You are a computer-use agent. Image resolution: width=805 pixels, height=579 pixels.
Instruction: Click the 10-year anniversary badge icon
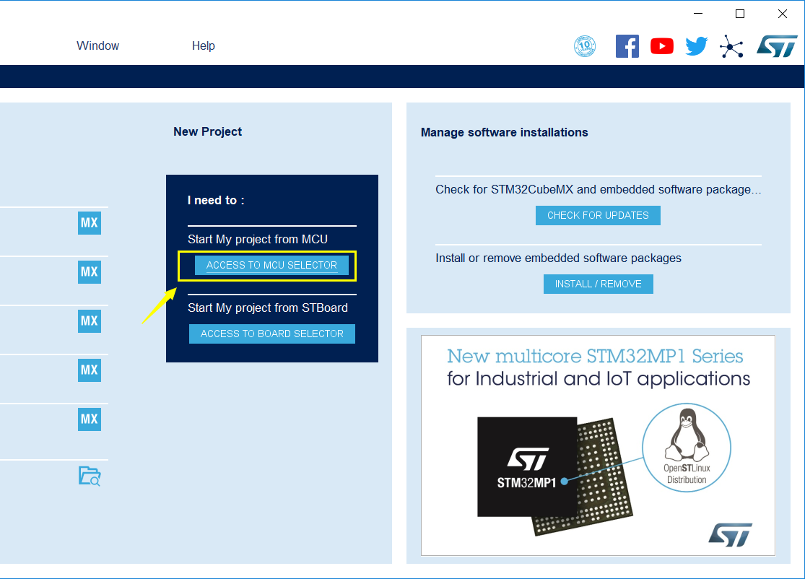(x=584, y=46)
